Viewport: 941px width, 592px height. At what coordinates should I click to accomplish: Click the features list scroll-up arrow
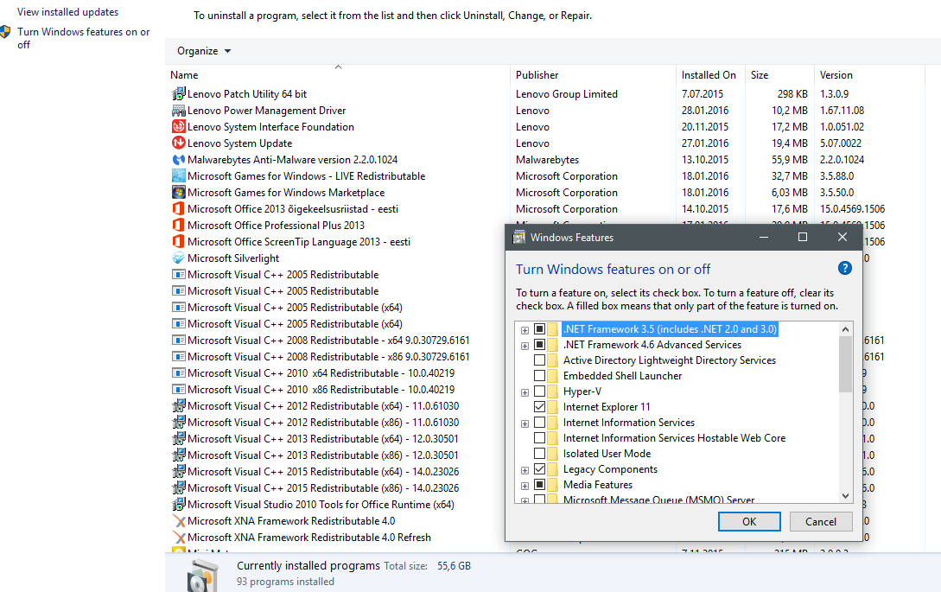pyautogui.click(x=845, y=329)
